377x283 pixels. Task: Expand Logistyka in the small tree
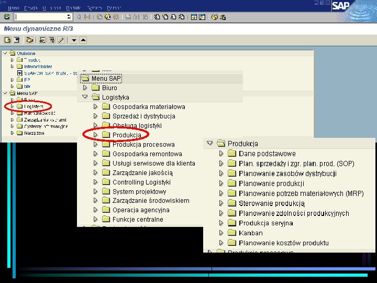[x=12, y=106]
